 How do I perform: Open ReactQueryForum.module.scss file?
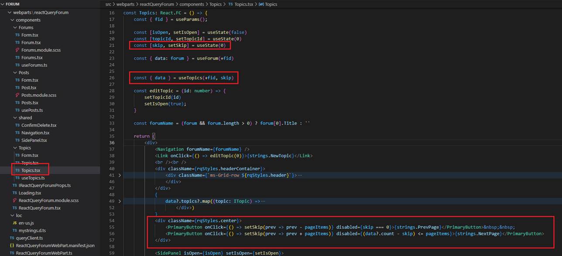pyautogui.click(x=48, y=201)
